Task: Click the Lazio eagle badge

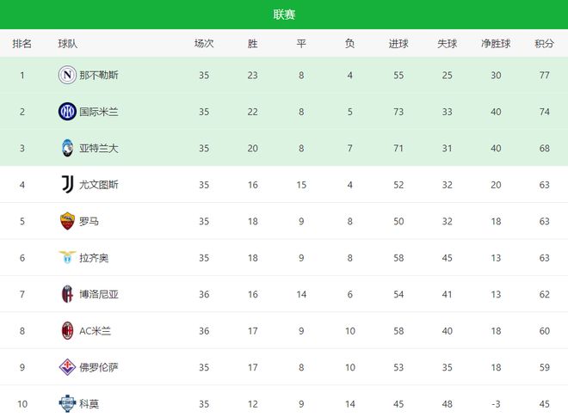Action: tap(67, 257)
